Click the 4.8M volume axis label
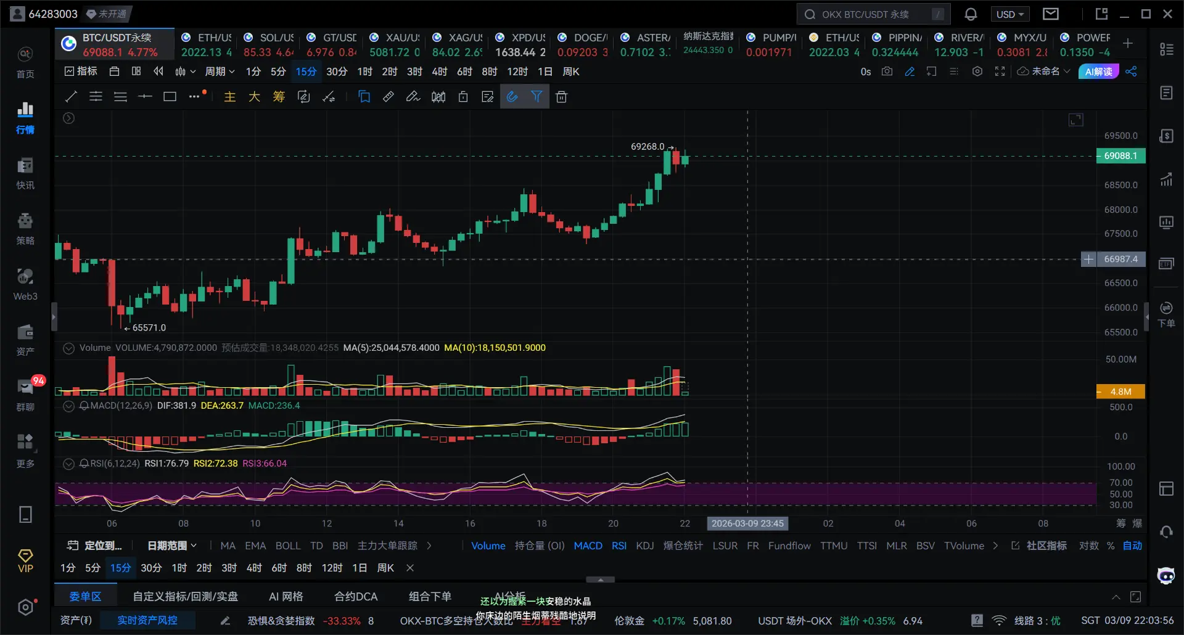 click(x=1120, y=391)
